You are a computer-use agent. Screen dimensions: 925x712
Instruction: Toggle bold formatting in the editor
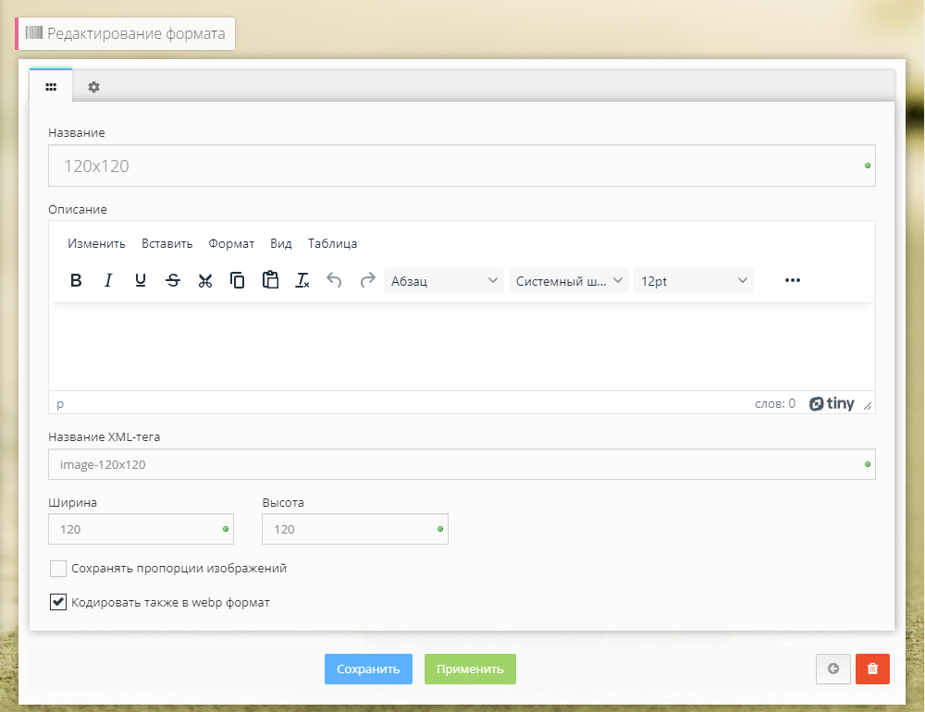point(76,281)
